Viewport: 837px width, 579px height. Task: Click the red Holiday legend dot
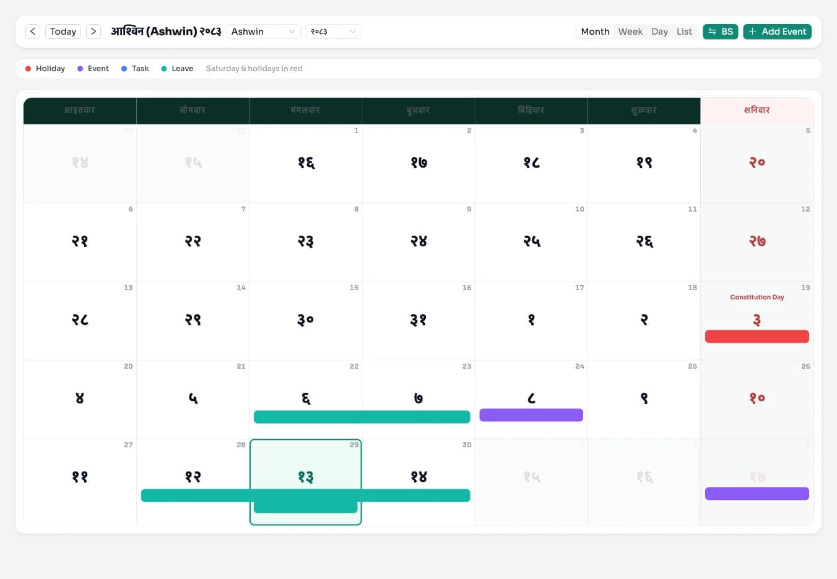(x=28, y=69)
